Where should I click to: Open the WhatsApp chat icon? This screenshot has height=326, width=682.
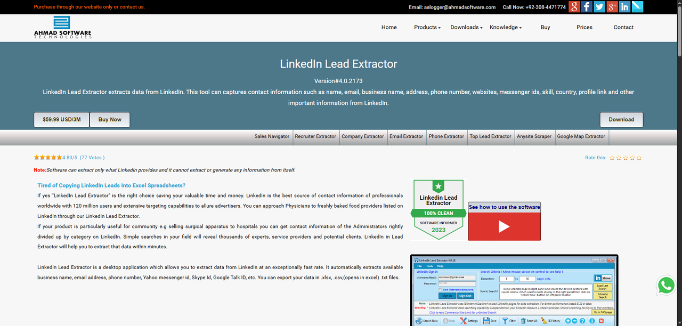(x=666, y=285)
